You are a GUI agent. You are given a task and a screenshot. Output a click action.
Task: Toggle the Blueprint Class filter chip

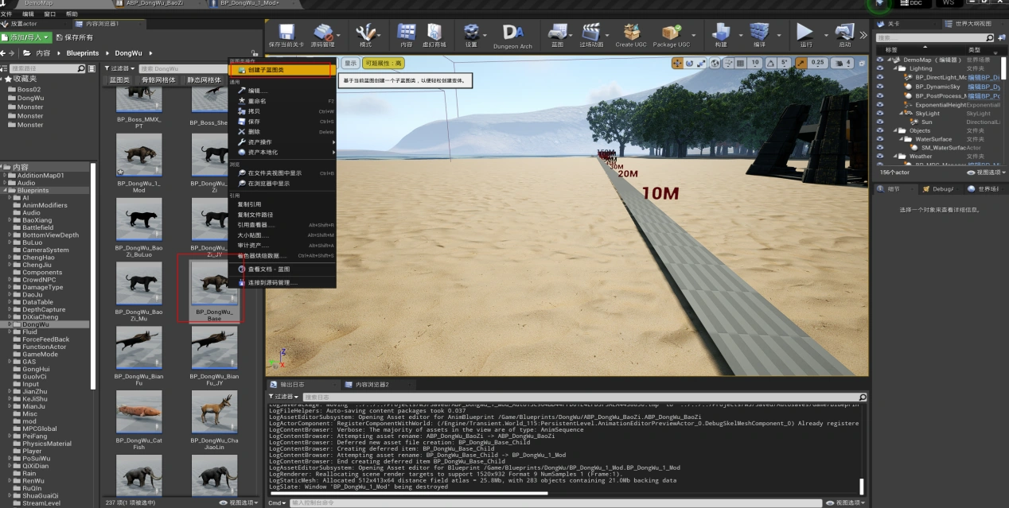[119, 80]
